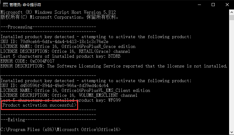Screen dimensions: 234x135
Task: Click the Office16 command prompt line
Action: tap(60, 130)
